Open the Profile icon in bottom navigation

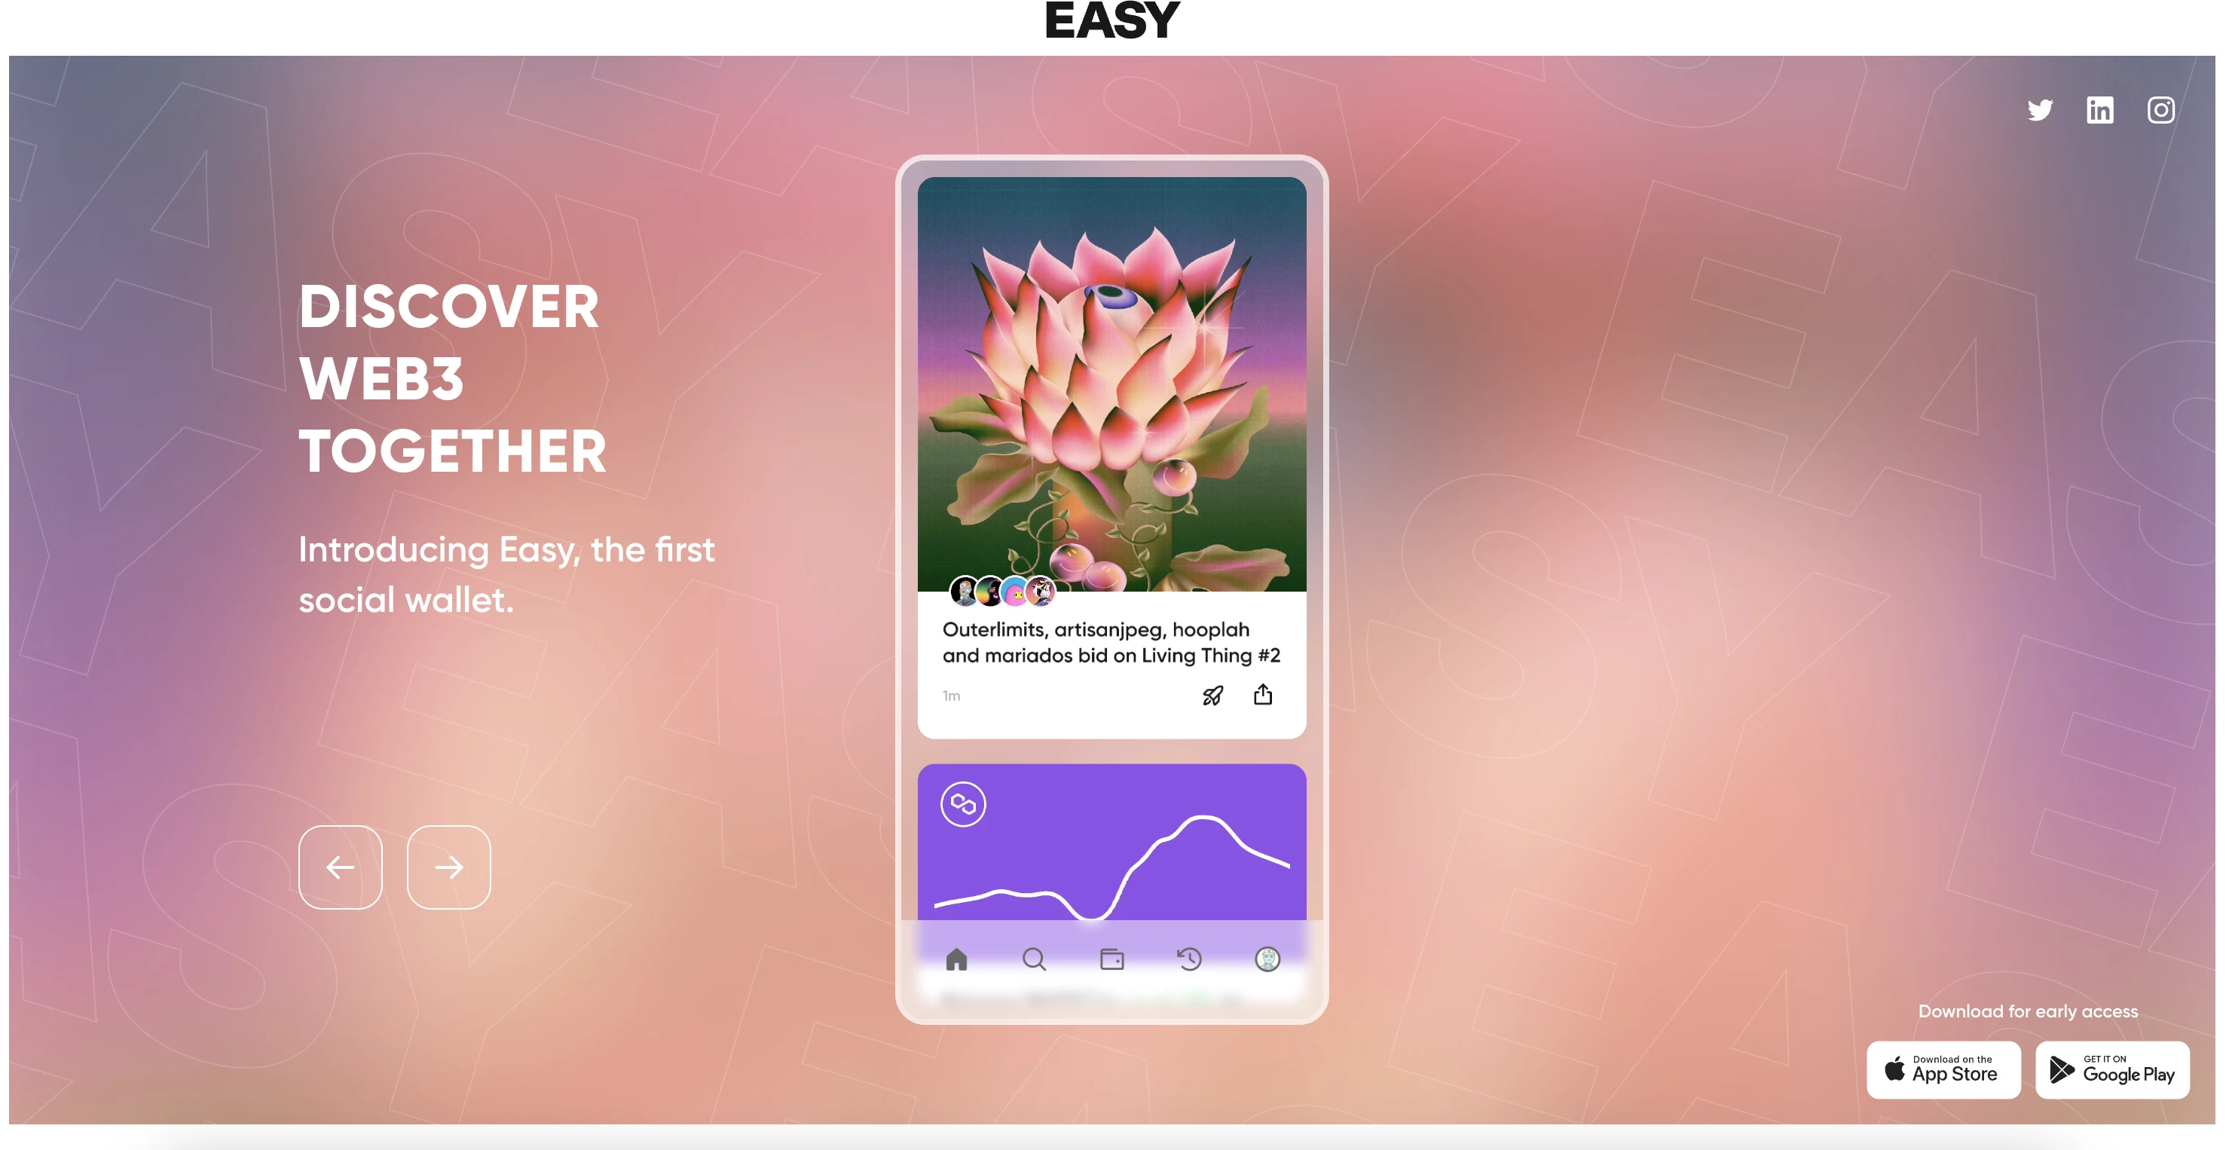1266,955
